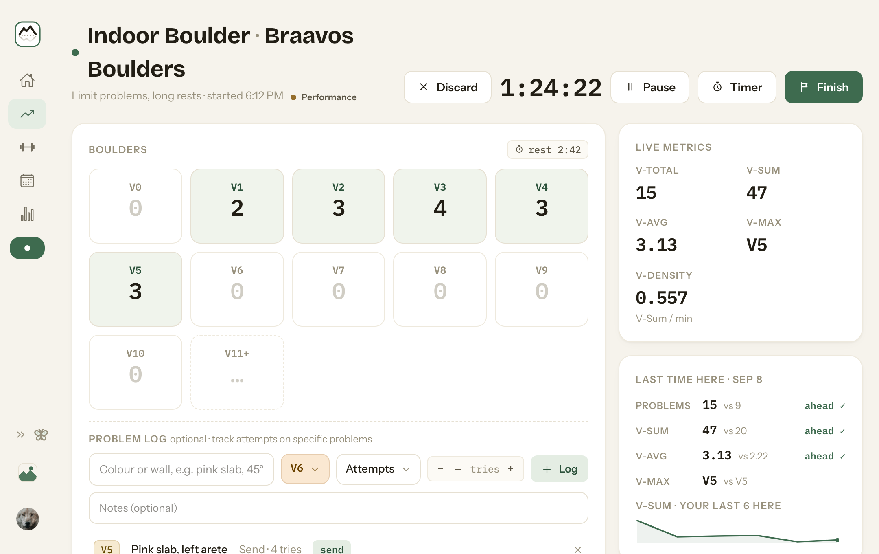Open the dumbbell workouts sidebar icon
Image resolution: width=879 pixels, height=554 pixels.
[27, 147]
